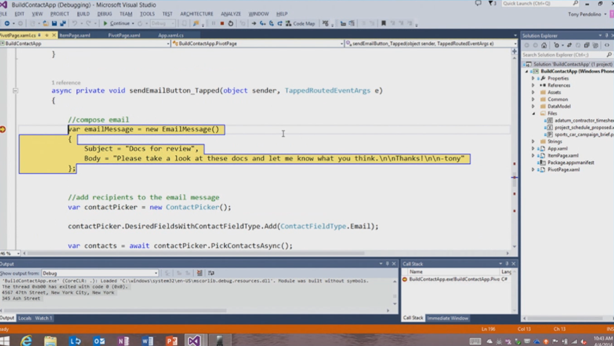Open the DEBUG menu
Image resolution: width=614 pixels, height=346 pixels.
pyautogui.click(x=104, y=14)
